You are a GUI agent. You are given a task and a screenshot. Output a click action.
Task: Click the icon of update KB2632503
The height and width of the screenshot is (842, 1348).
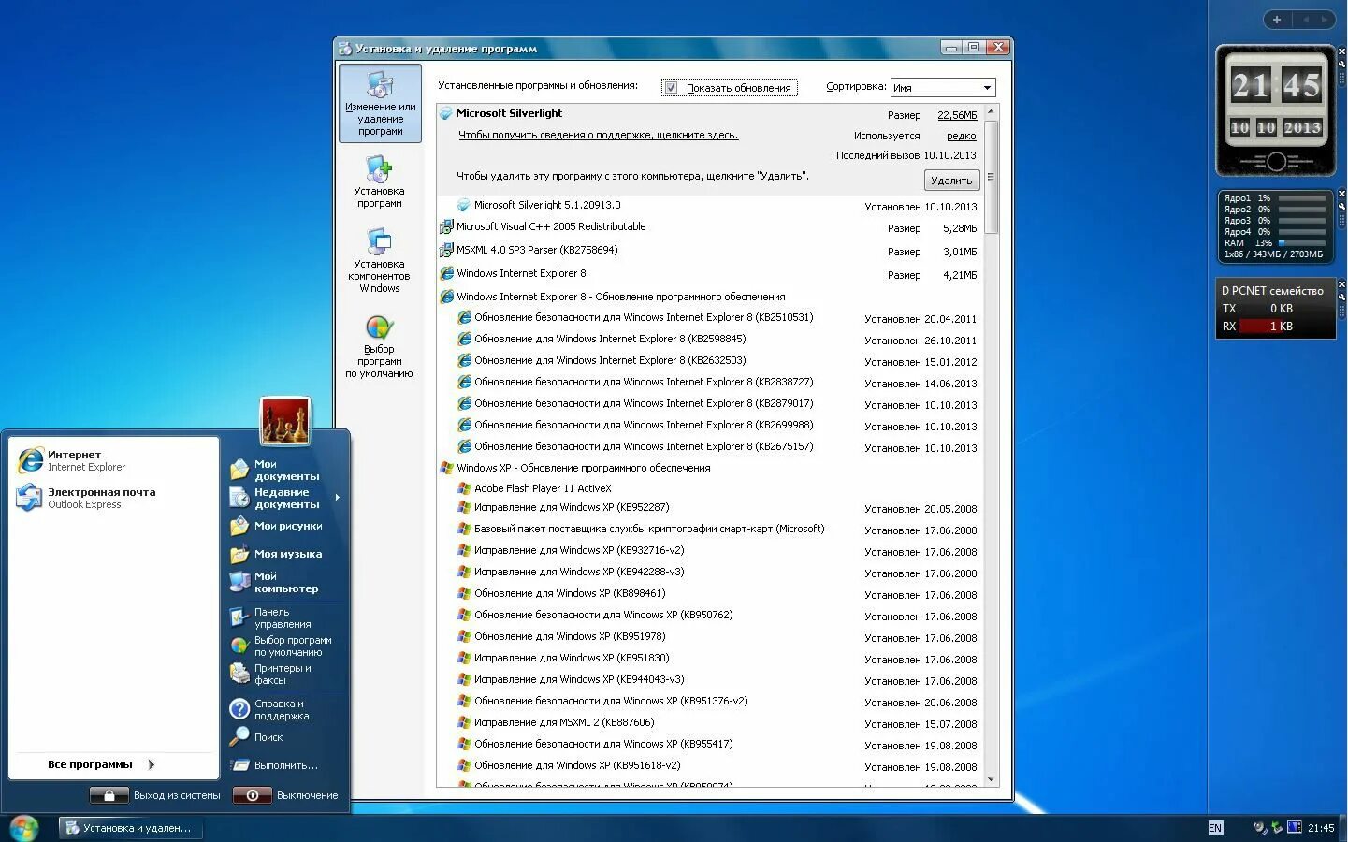[464, 361]
